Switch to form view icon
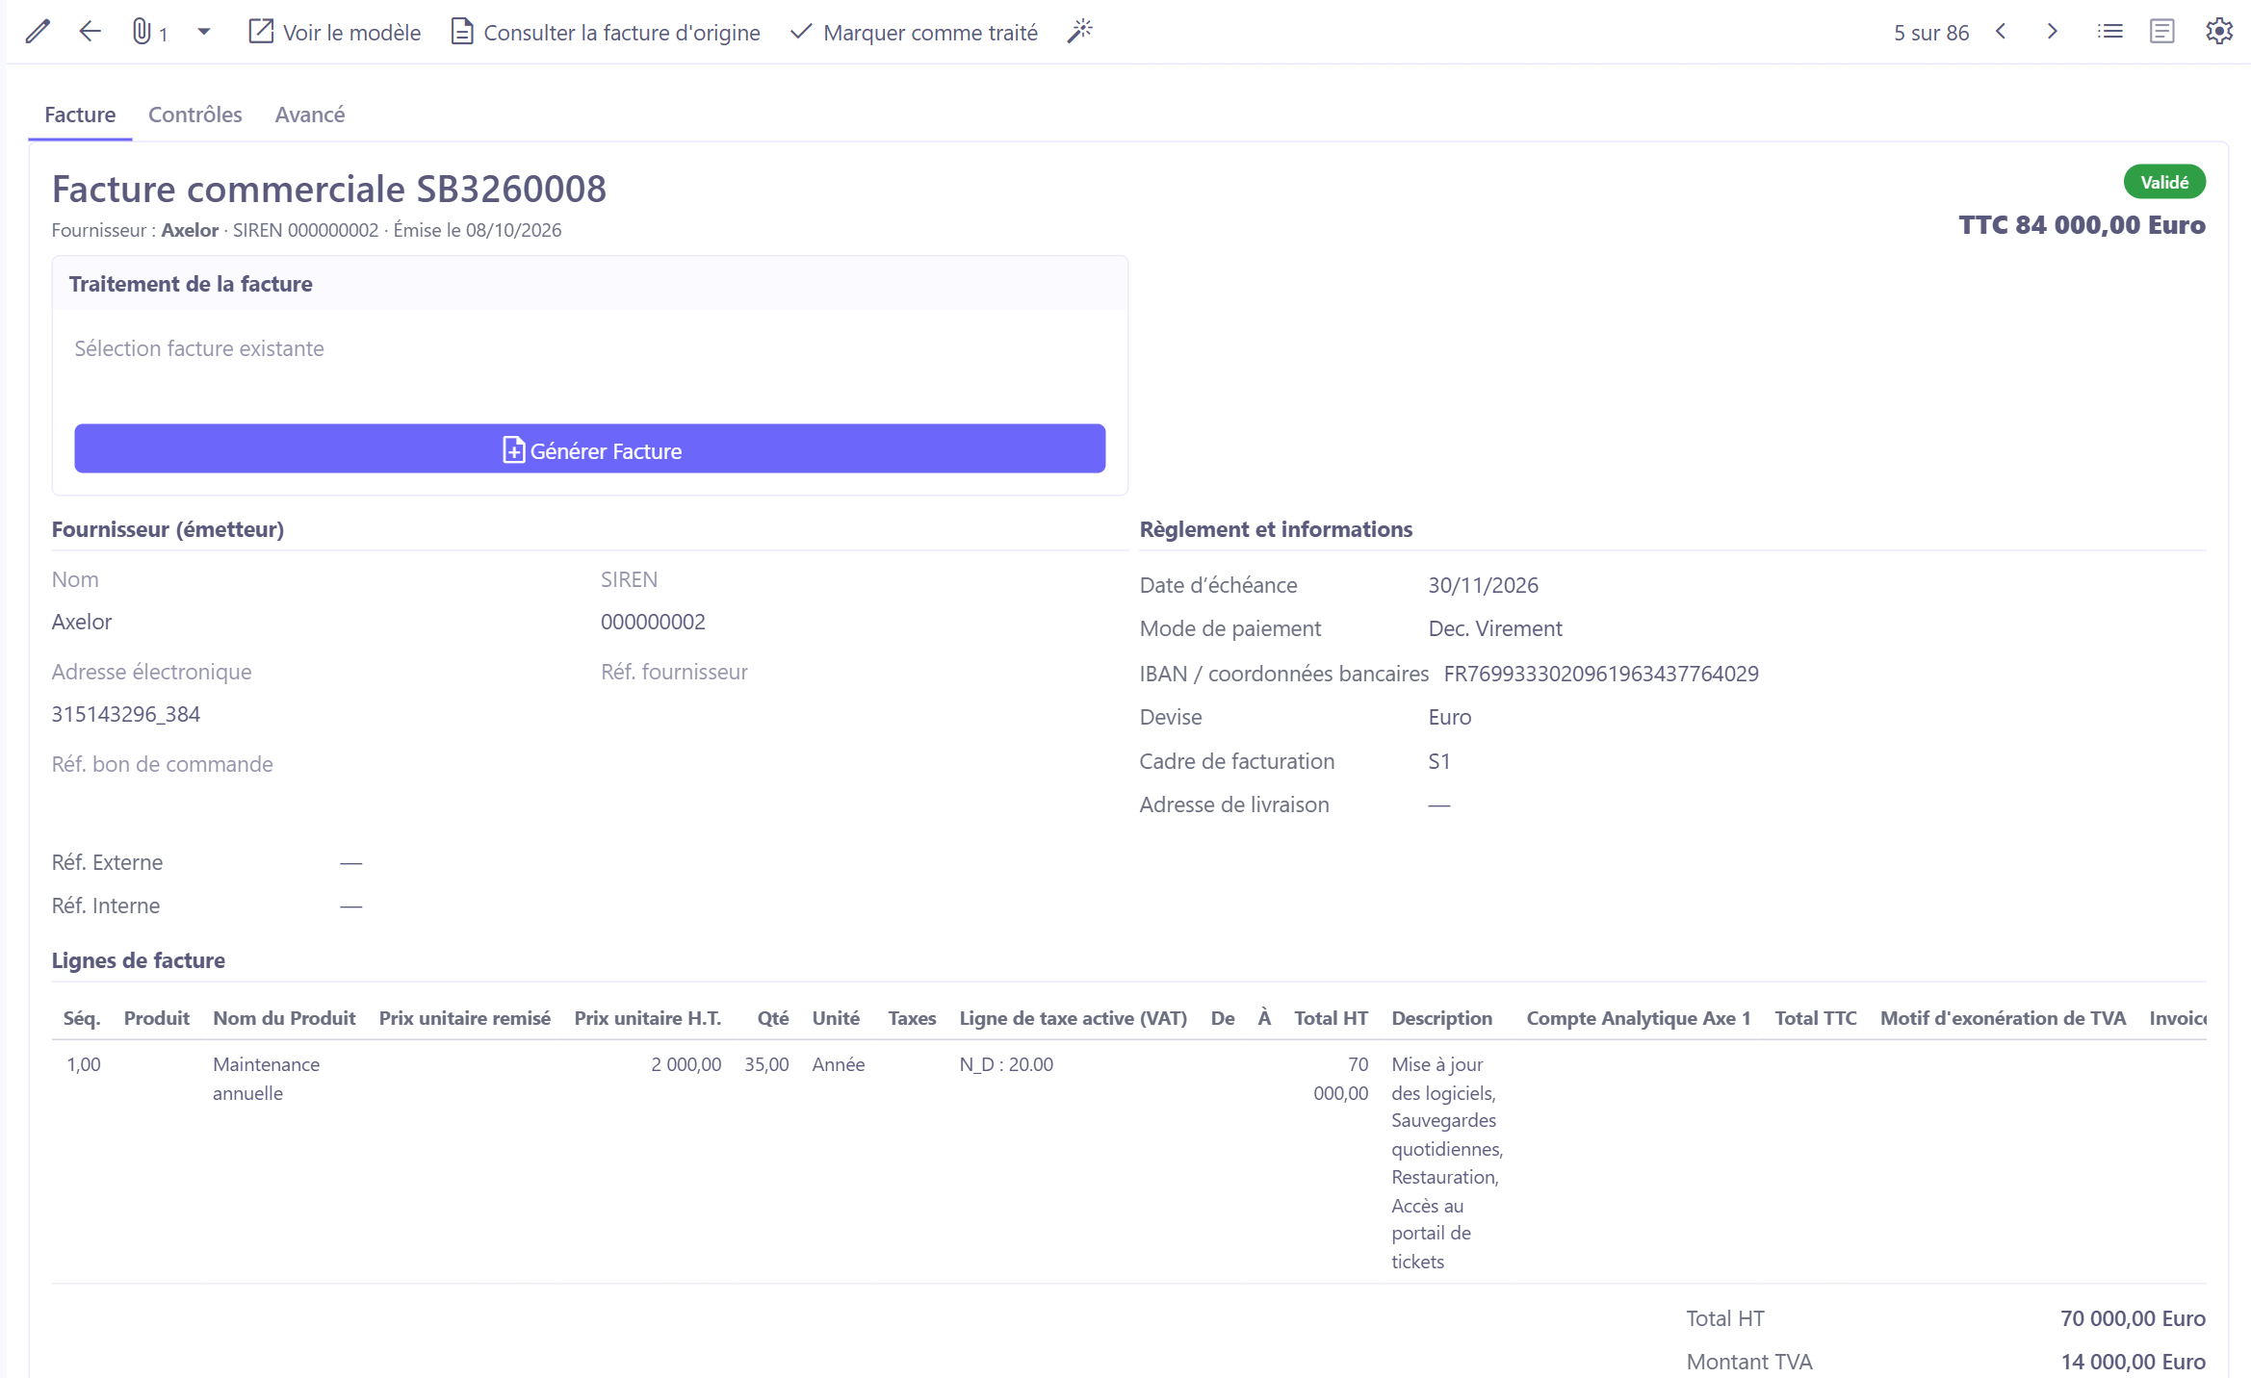 [2162, 32]
